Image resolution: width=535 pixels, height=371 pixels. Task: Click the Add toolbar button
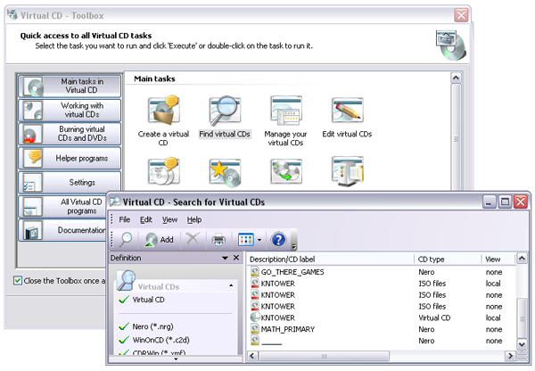[x=159, y=240]
